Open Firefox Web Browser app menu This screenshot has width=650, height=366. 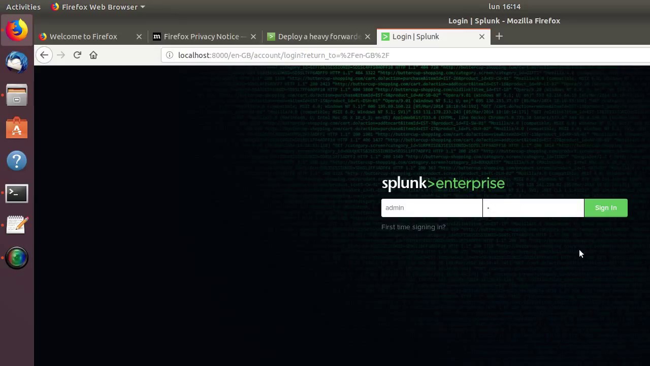click(x=98, y=7)
